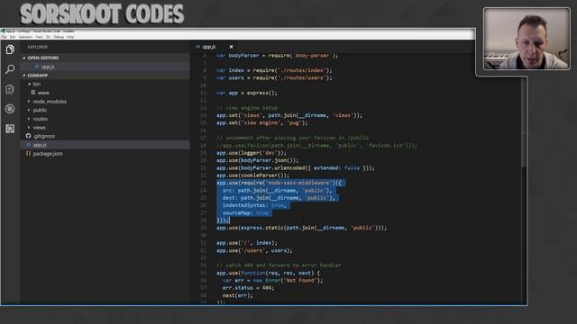Click the app.js icon in Open Editors

pos(37,67)
